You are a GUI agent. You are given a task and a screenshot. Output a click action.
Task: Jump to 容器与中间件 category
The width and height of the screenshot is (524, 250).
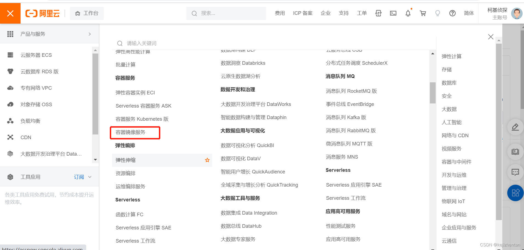click(456, 162)
